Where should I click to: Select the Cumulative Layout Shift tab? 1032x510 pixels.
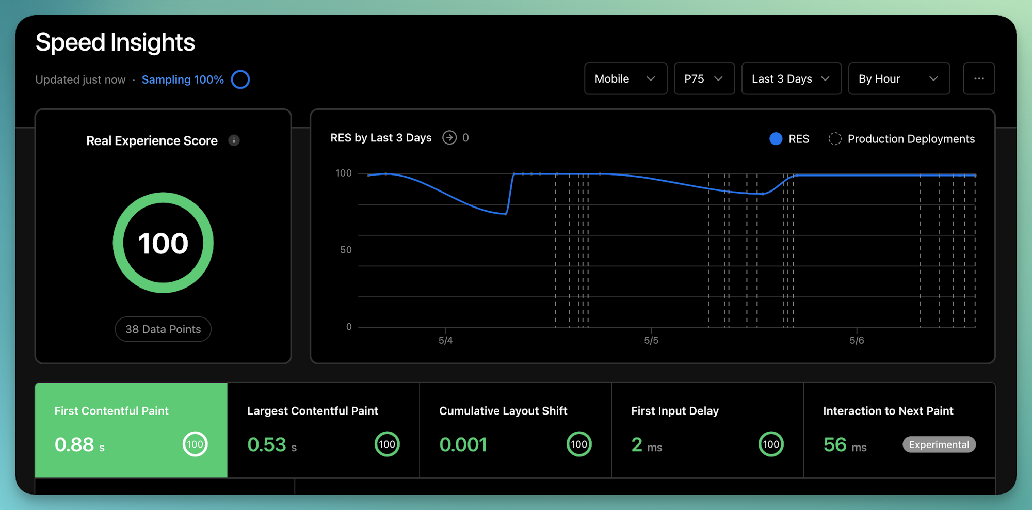click(x=515, y=430)
